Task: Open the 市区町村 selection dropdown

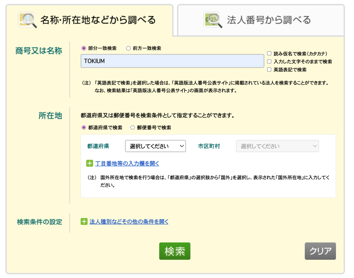Action: click(277, 146)
